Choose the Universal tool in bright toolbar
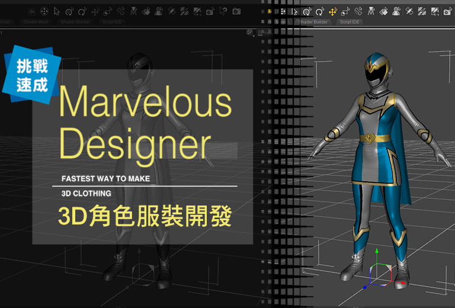Viewport: 455px width, 308px height. pos(307,12)
